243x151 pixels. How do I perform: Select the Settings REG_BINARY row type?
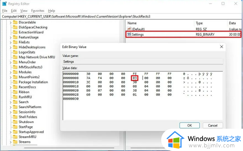(x=205, y=34)
